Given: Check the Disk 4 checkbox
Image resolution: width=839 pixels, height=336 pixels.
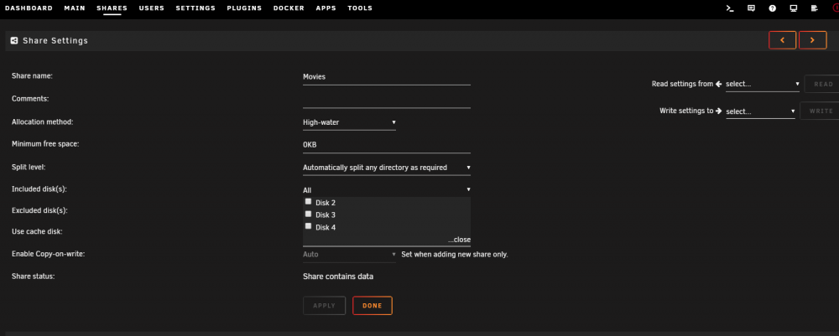Looking at the screenshot, I should 308,226.
